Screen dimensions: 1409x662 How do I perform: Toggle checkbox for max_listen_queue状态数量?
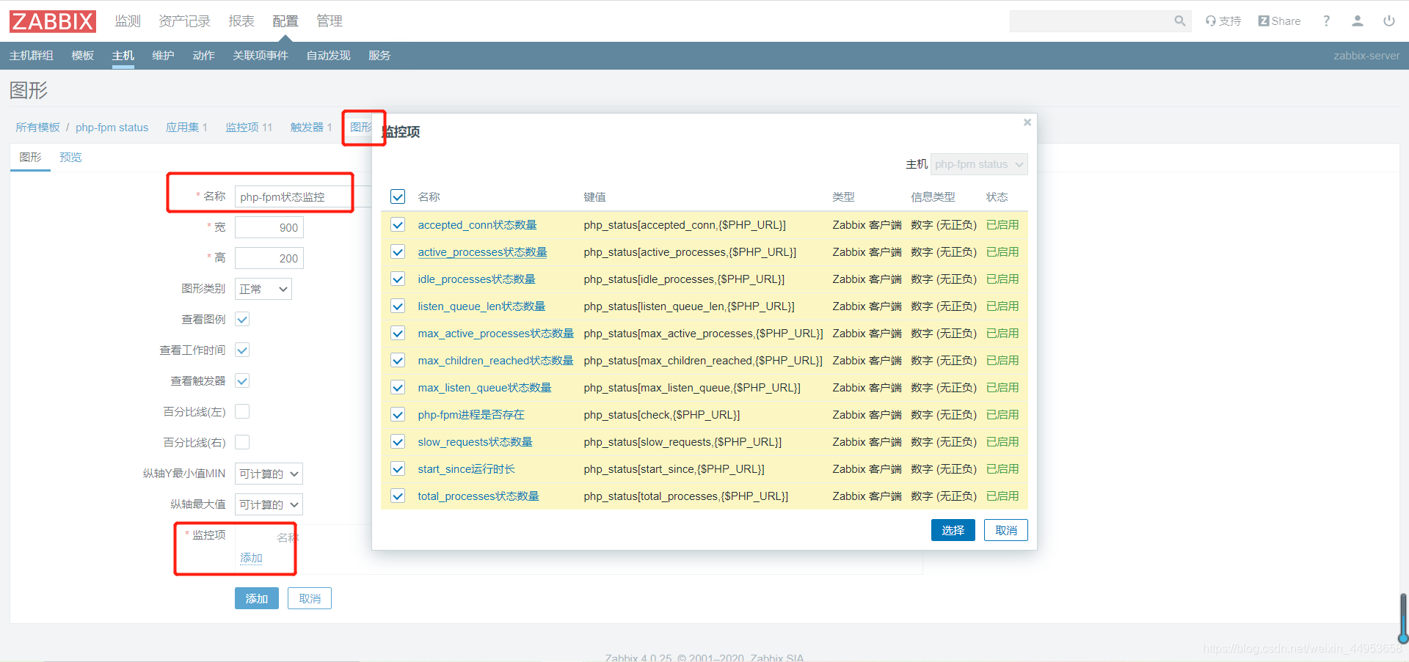coord(398,388)
